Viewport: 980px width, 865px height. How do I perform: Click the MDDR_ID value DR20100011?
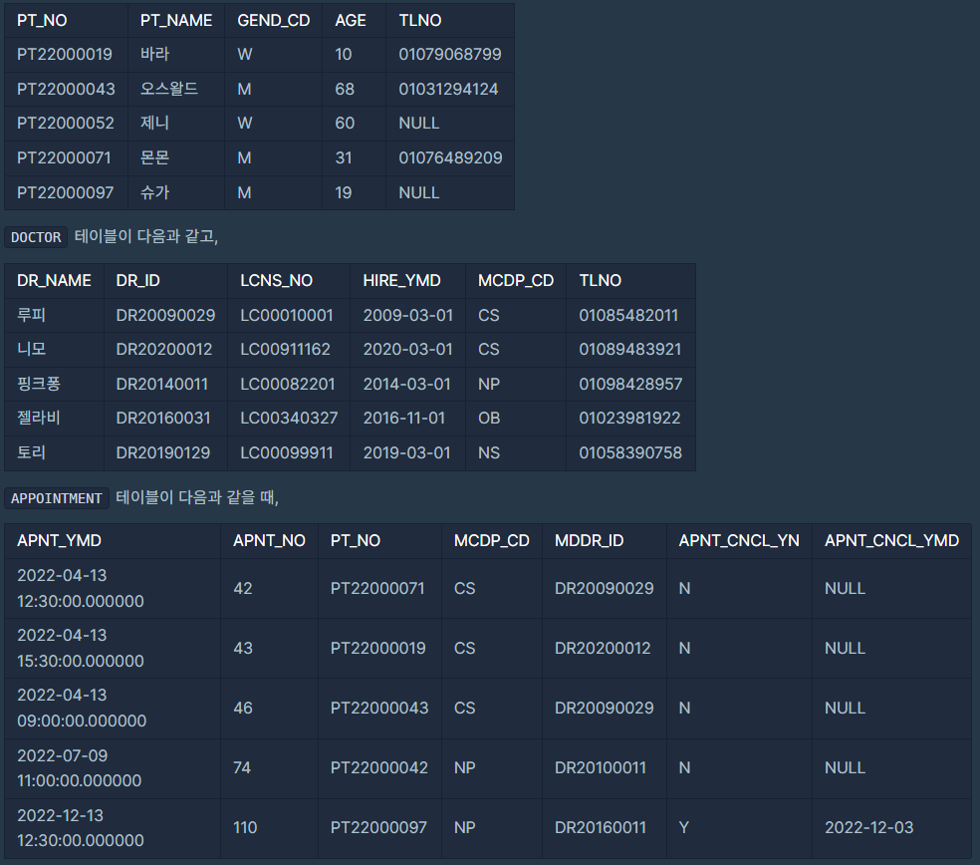pos(601,767)
